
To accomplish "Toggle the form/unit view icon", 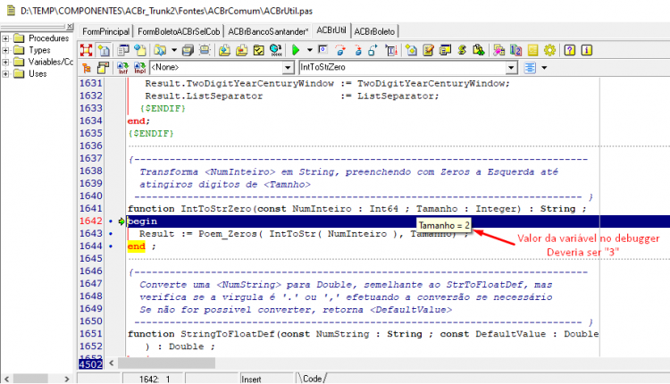I will [104, 50].
